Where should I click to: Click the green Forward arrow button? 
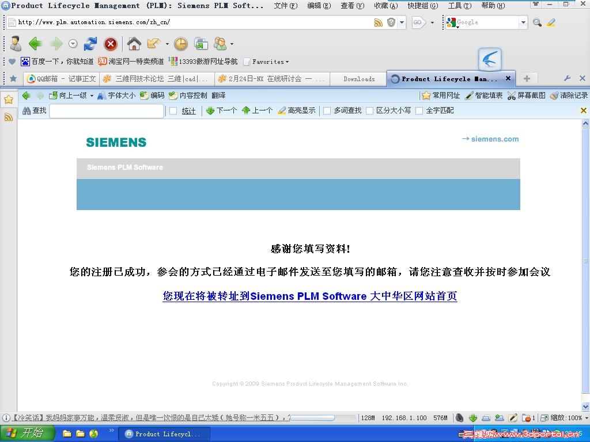click(x=56, y=44)
